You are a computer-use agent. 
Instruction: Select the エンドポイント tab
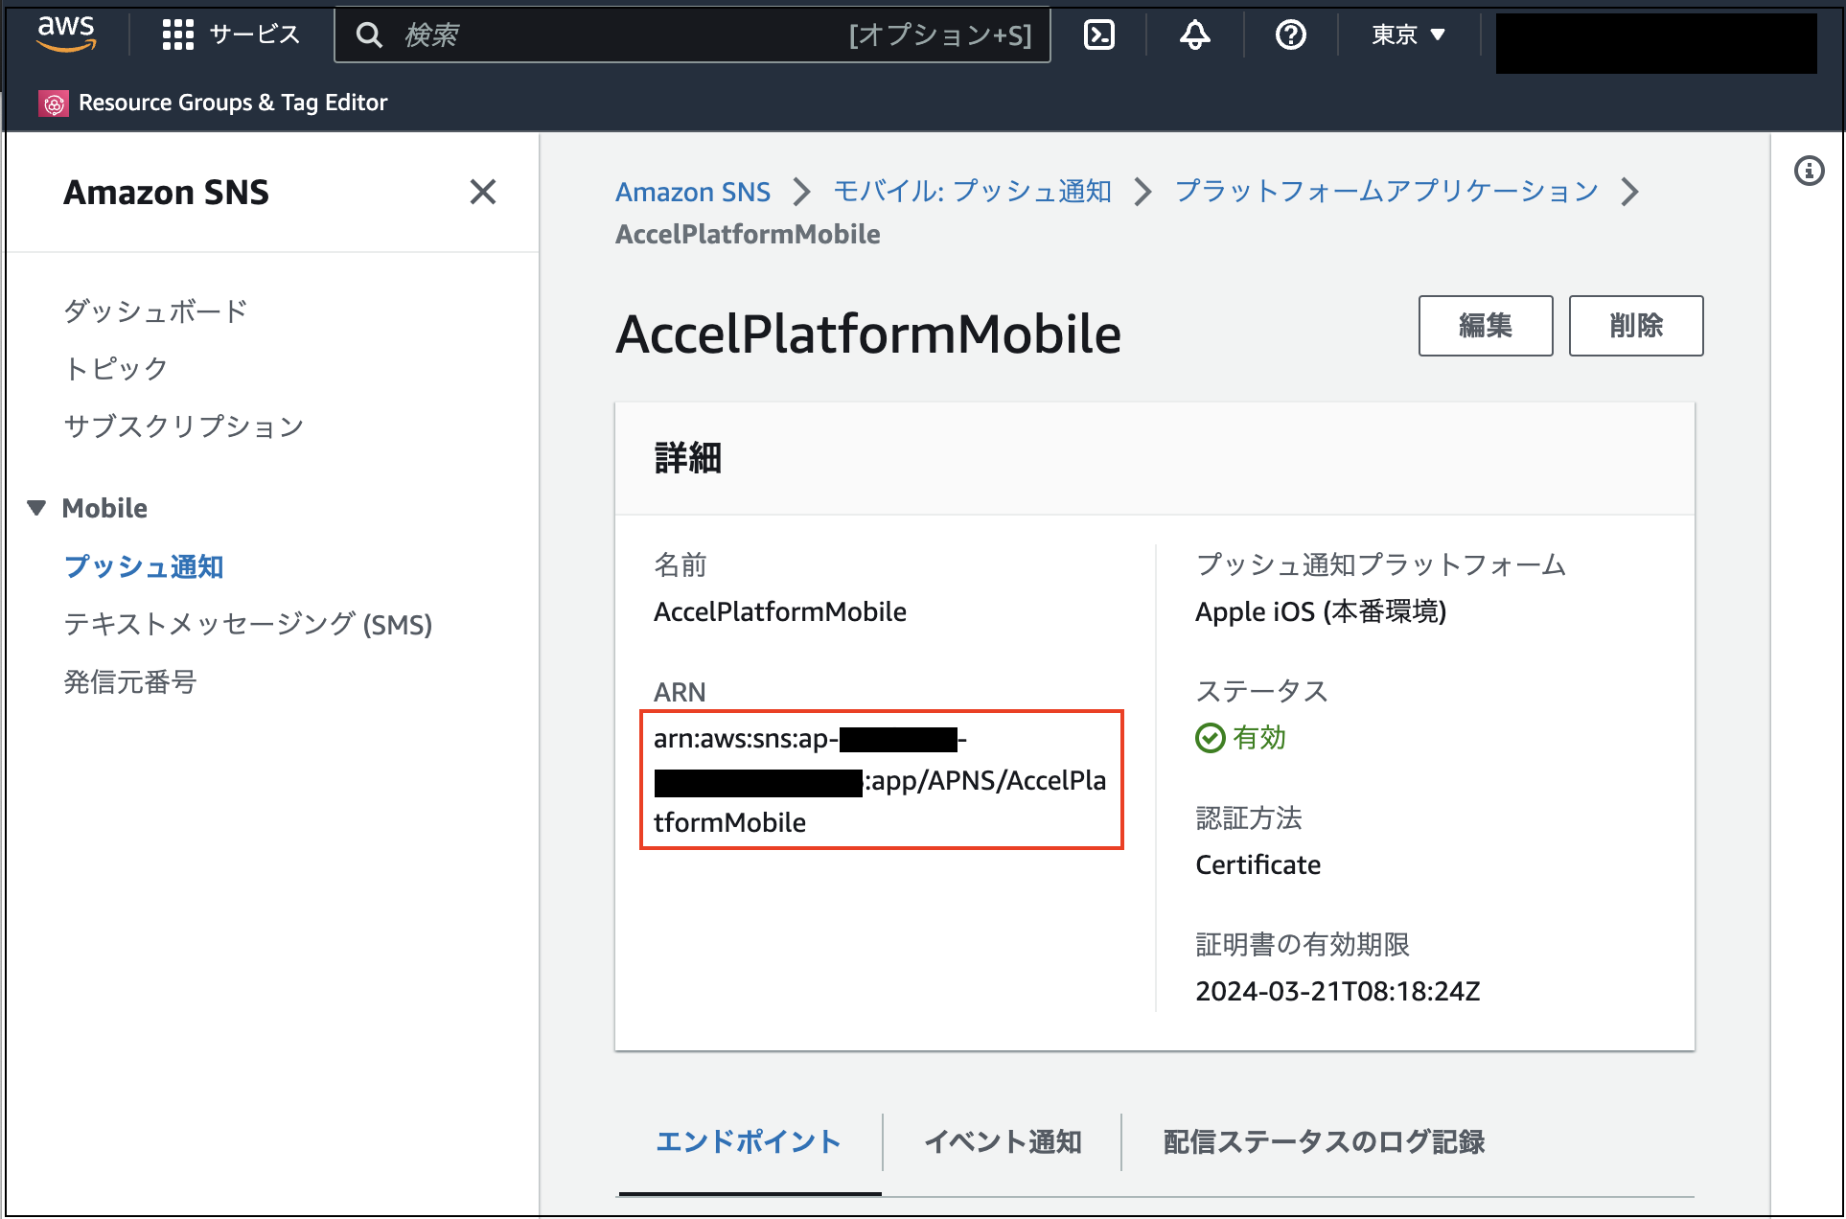click(748, 1141)
